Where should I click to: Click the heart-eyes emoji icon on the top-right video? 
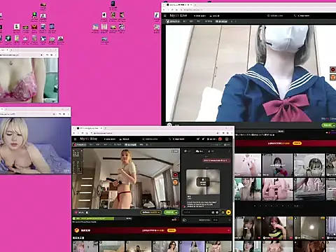coord(332,77)
